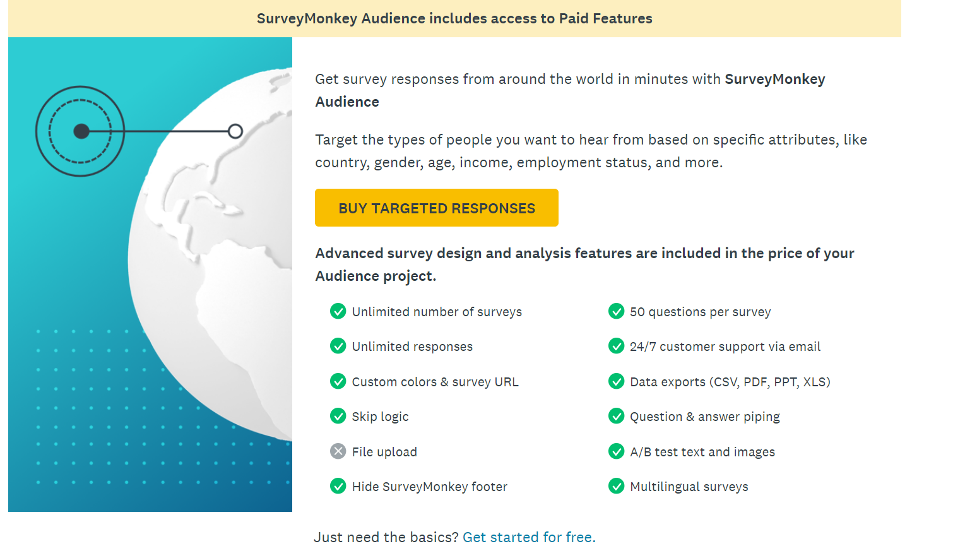Click the green check next to Unlimited responses
The width and height of the screenshot is (977, 551).
(338, 346)
